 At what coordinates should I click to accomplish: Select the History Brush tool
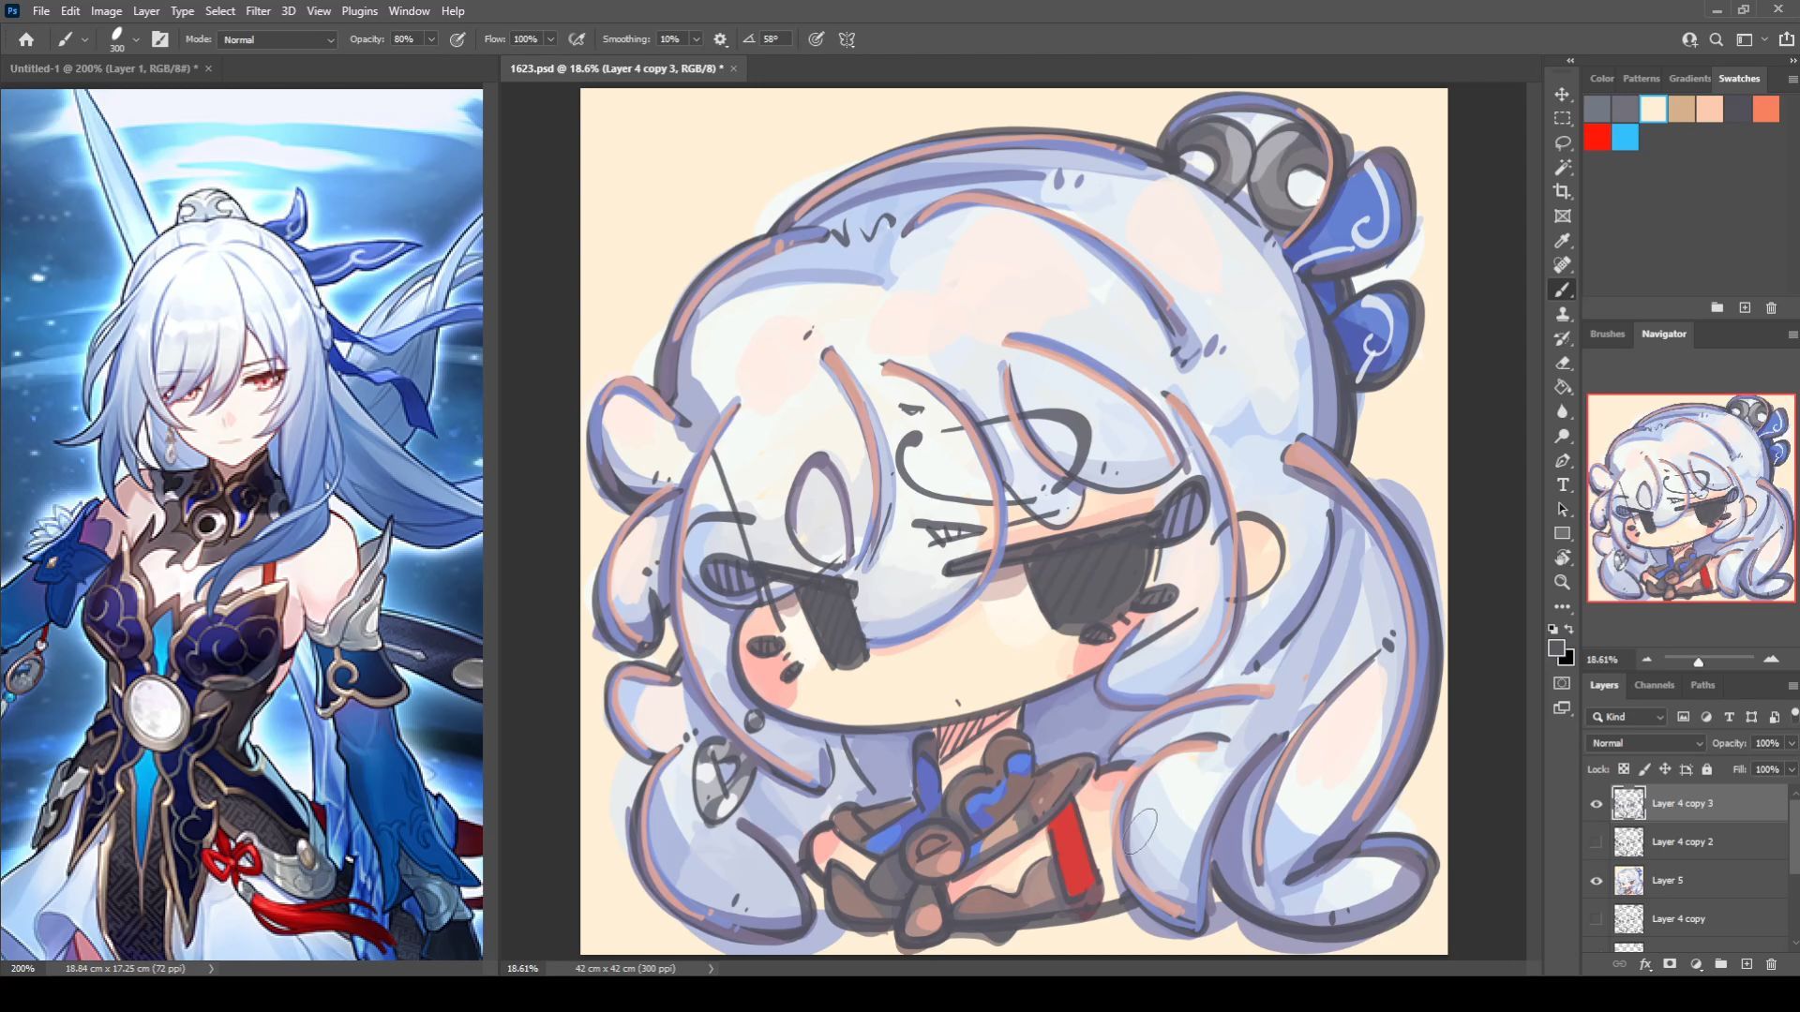pos(1562,338)
